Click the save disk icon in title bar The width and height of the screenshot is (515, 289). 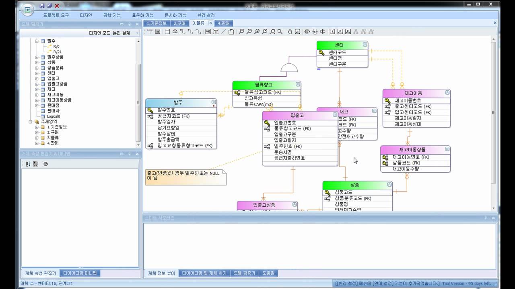click(42, 6)
